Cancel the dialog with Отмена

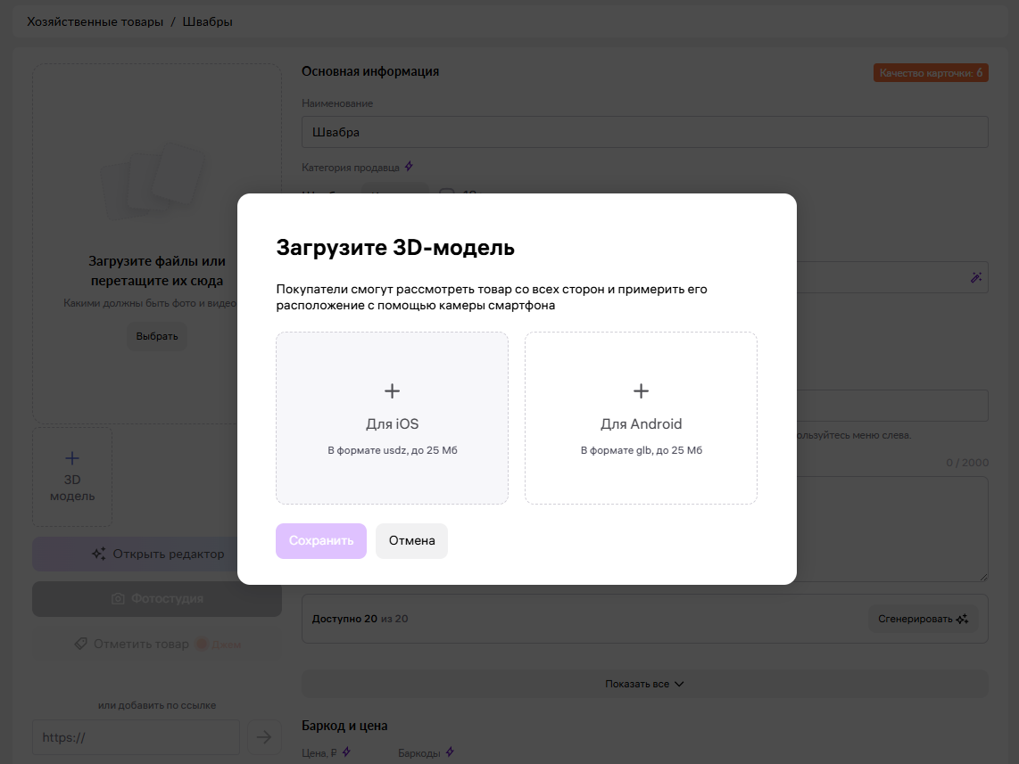[x=412, y=541]
